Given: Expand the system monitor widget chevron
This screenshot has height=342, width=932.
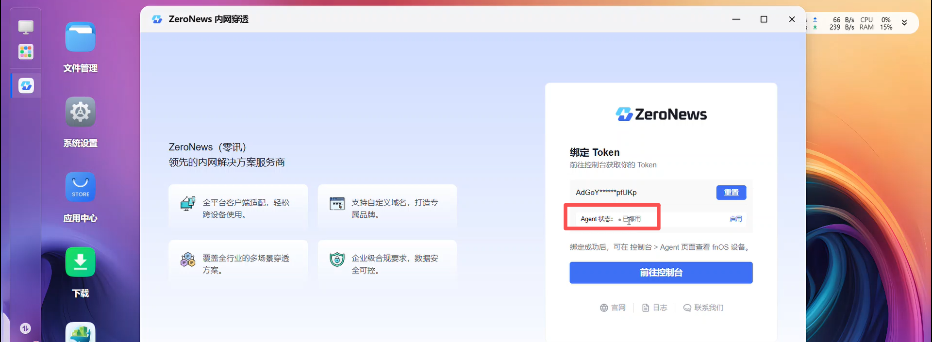Looking at the screenshot, I should (x=904, y=23).
